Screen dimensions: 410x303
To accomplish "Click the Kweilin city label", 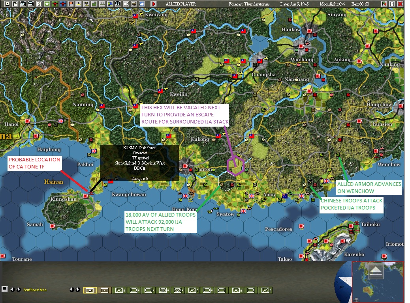I will (179, 94).
